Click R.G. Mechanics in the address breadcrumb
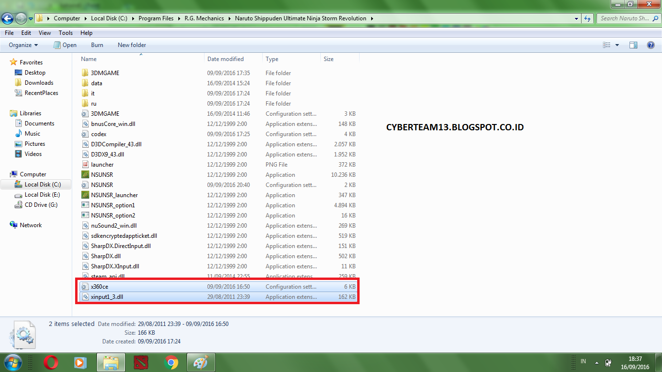Image resolution: width=662 pixels, height=372 pixels. pos(204,18)
